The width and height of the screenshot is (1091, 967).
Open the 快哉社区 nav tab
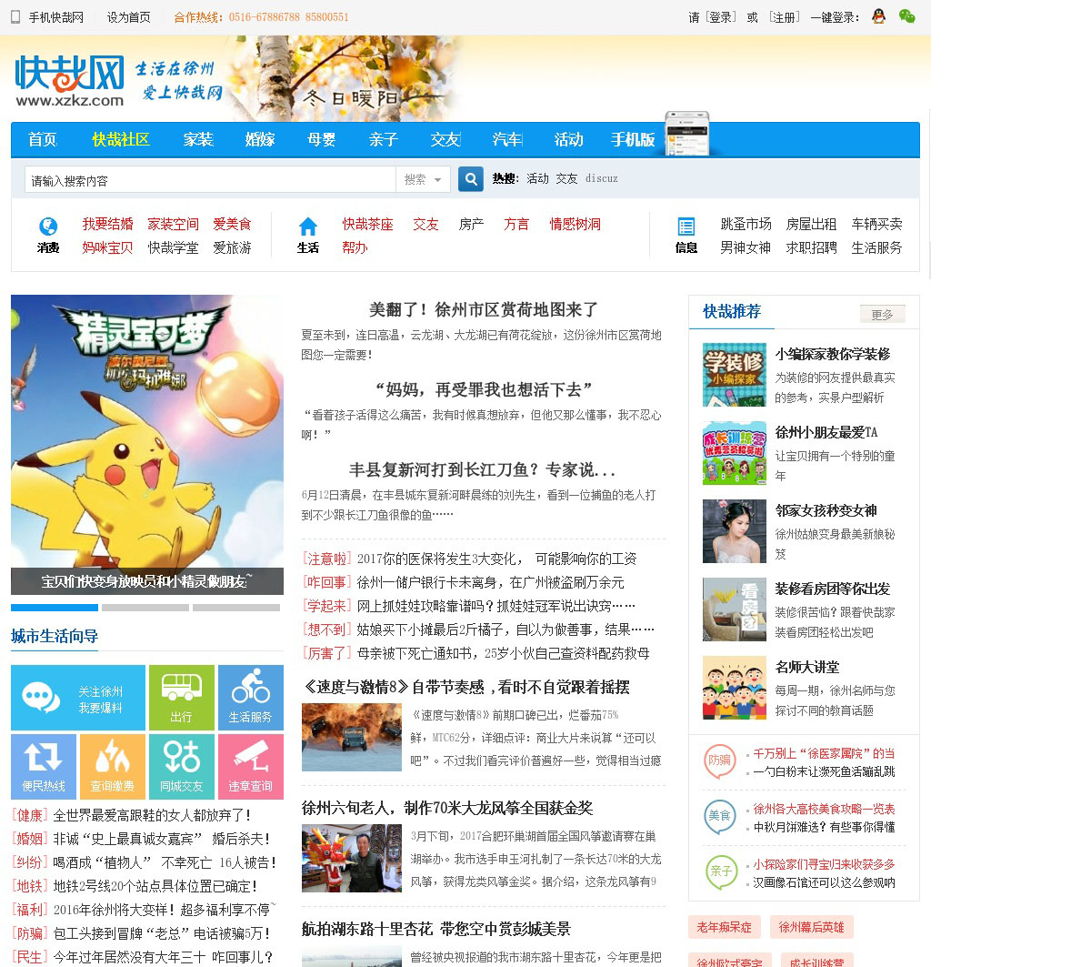121,139
